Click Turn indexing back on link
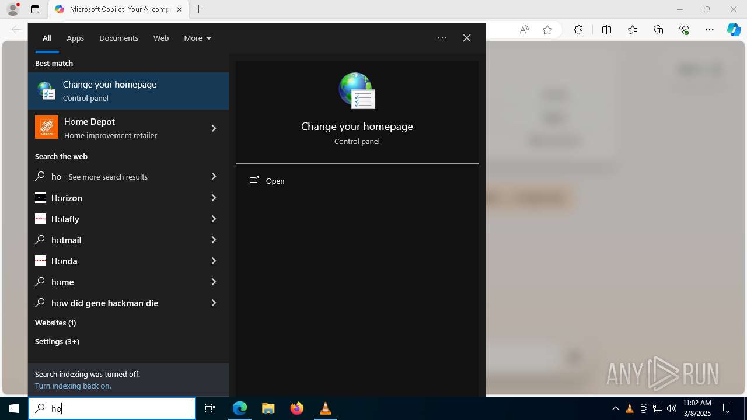 click(73, 386)
